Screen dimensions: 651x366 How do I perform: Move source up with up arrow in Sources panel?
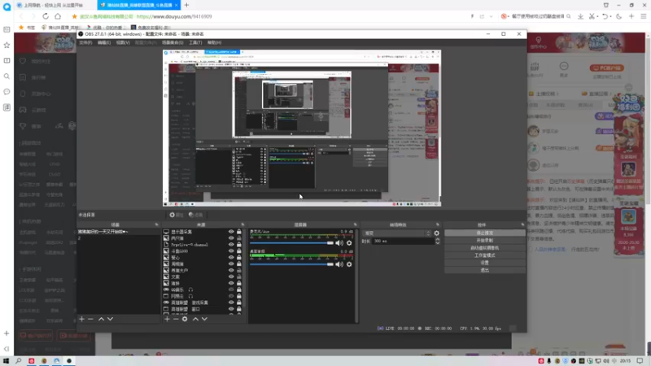point(195,319)
